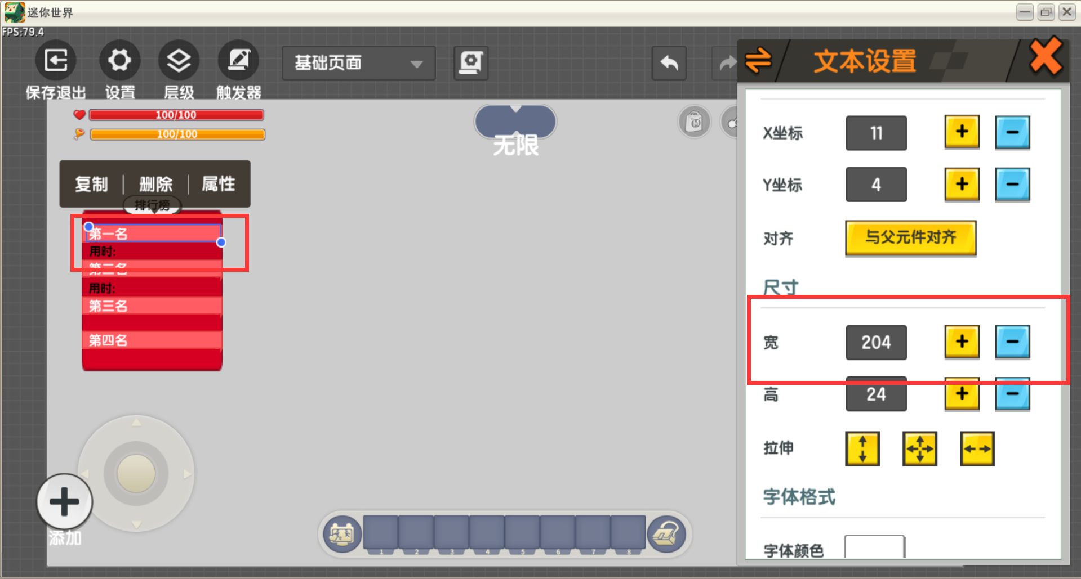
Task: Increase the X coordinate with plus
Action: point(962,132)
